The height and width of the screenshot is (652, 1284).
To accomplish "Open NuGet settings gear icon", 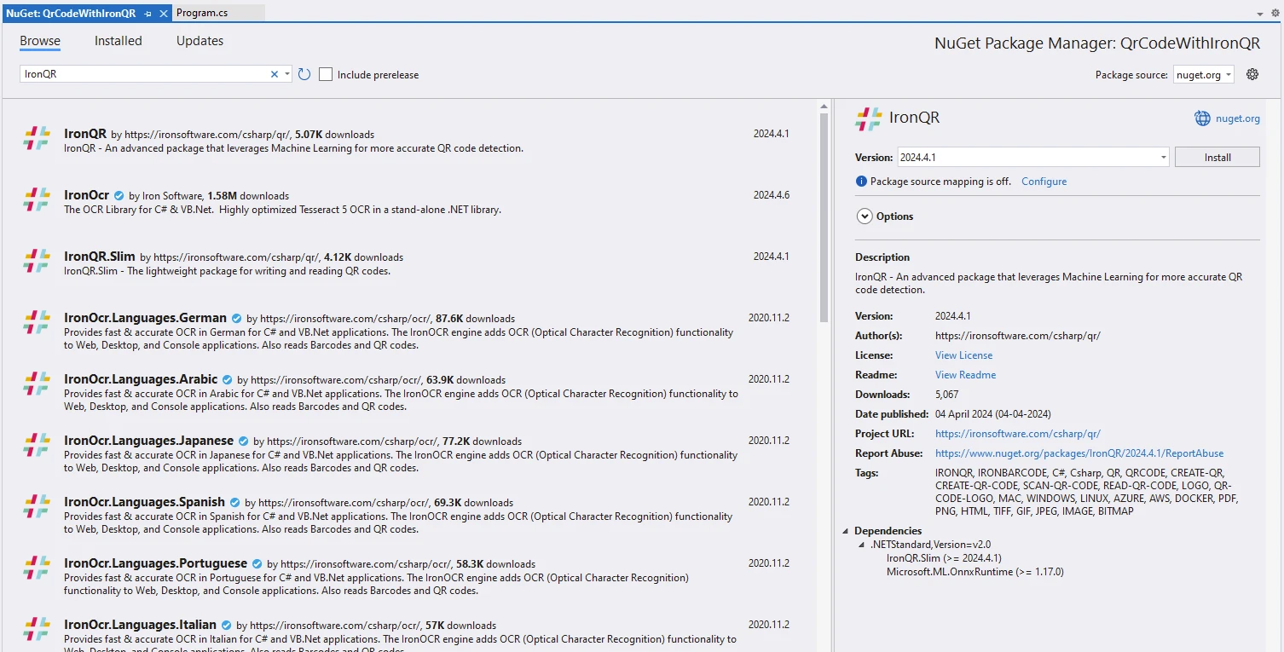I will (x=1252, y=74).
